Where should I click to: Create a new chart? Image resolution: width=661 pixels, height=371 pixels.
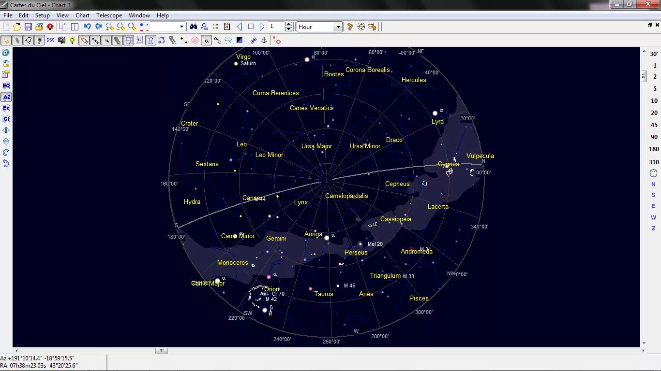pos(6,27)
